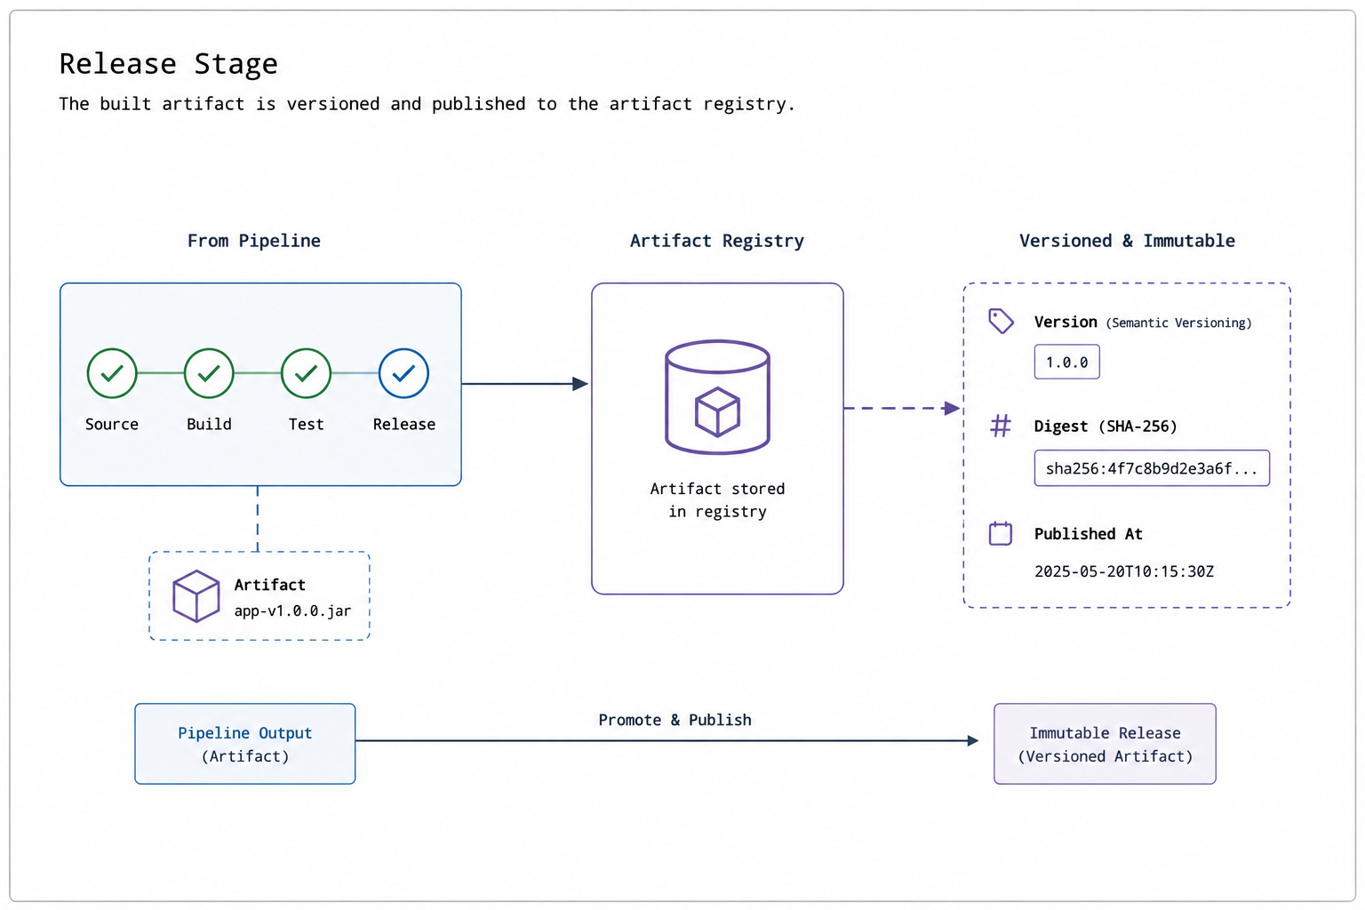Select the 1.0.0 version box
The width and height of the screenshot is (1365, 910).
point(1066,362)
